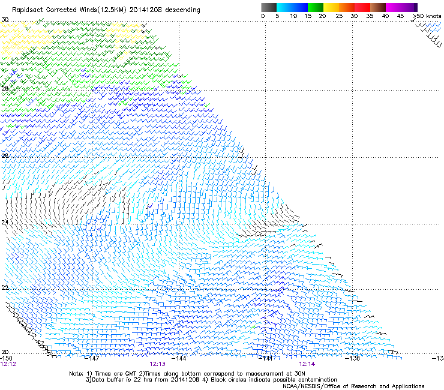Click the longitude label -138
This screenshot has width=444, height=390.
tap(353, 358)
